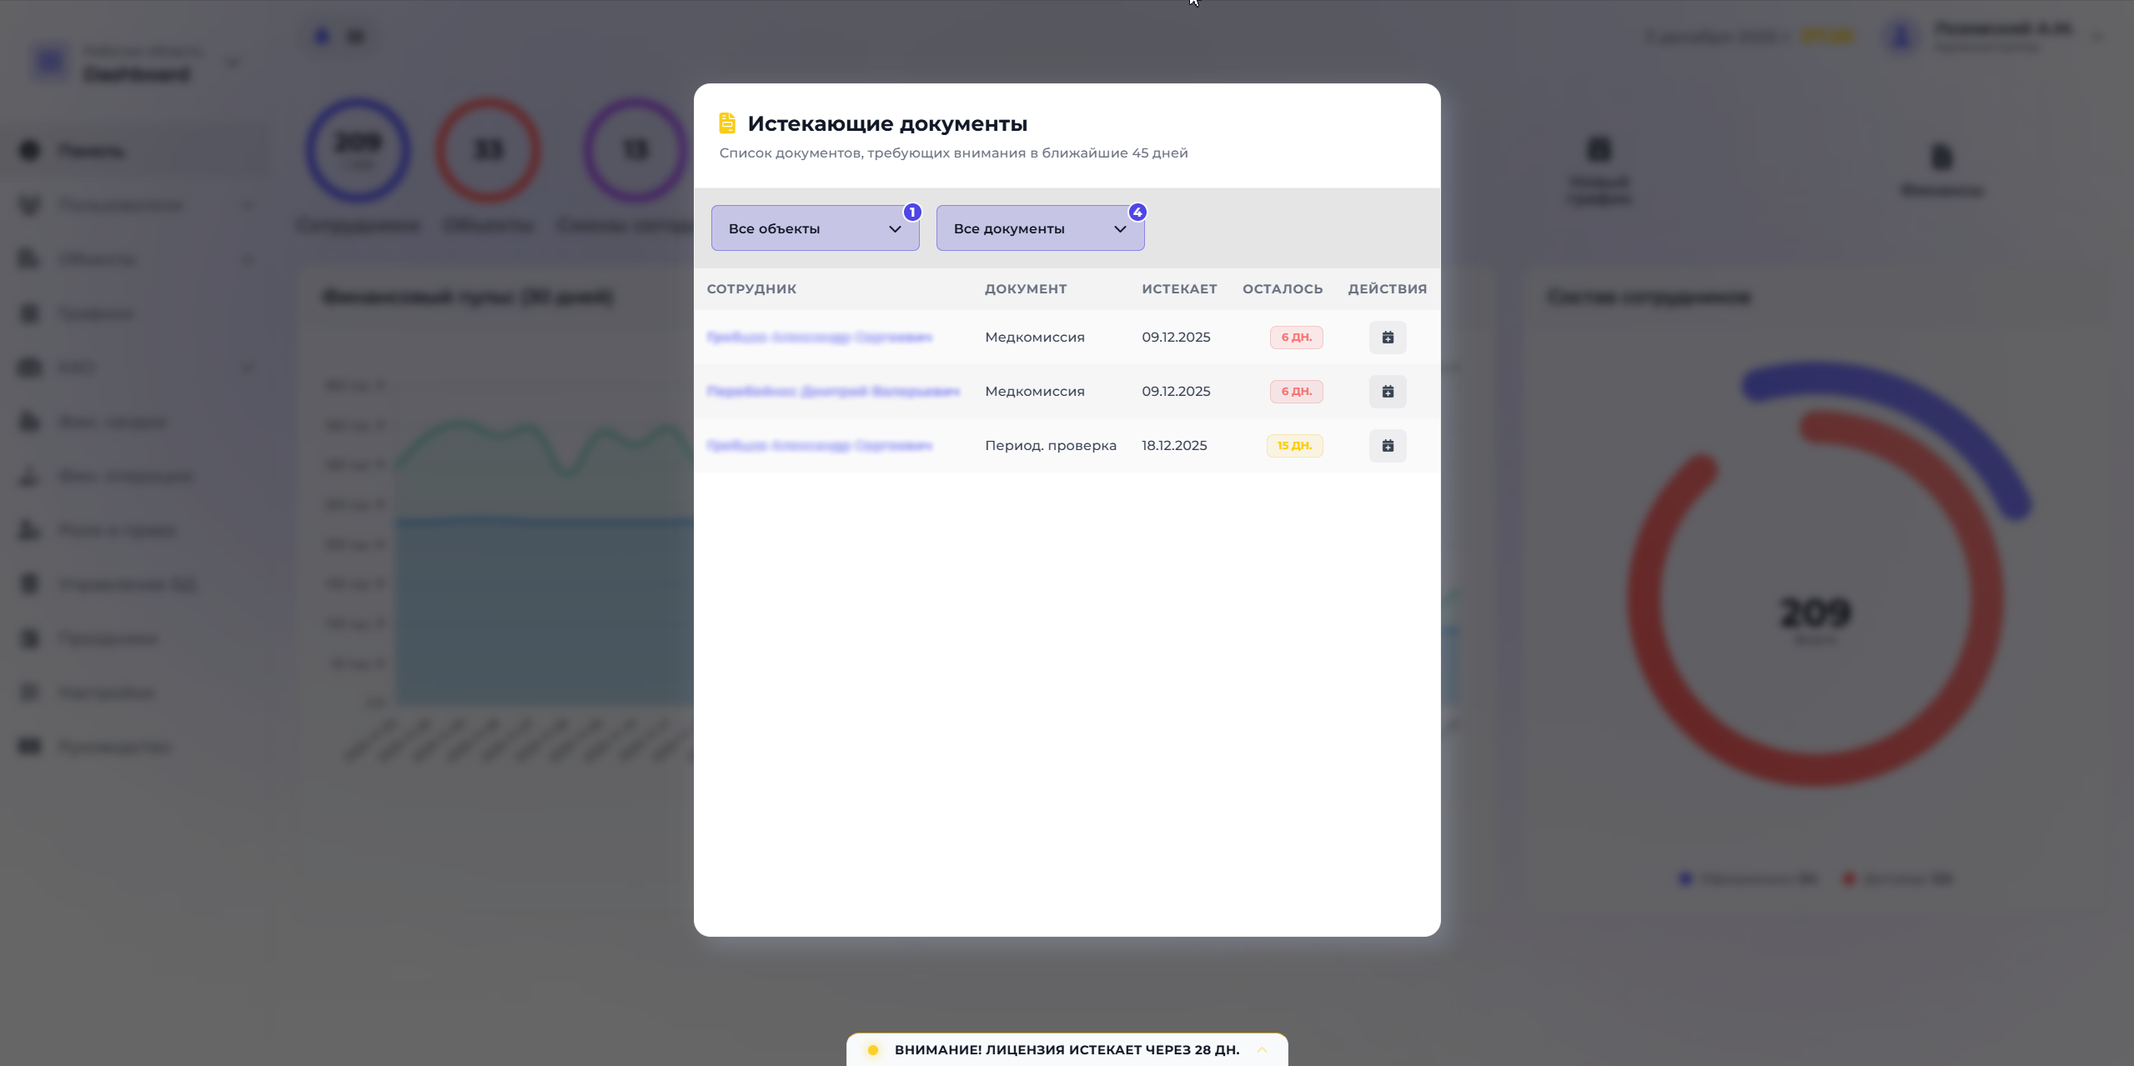The height and width of the screenshot is (1066, 2134).
Task: Click the calendar-plus icon for Период. проверка
Action: click(x=1387, y=446)
